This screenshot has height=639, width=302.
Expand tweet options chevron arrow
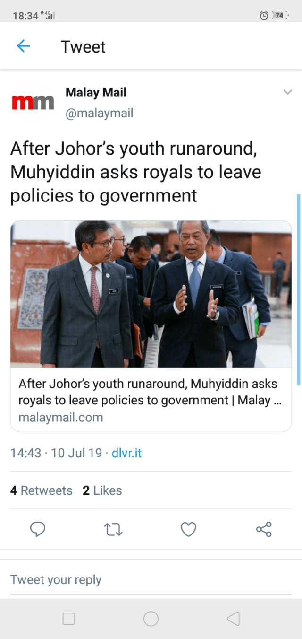(x=287, y=92)
